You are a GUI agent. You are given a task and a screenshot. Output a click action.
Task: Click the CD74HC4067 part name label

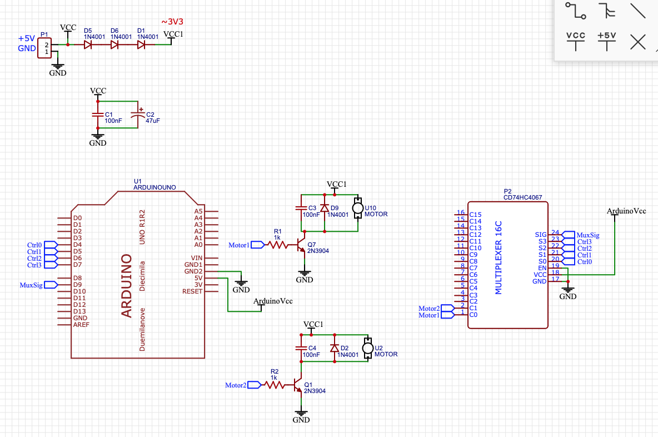pos(522,197)
